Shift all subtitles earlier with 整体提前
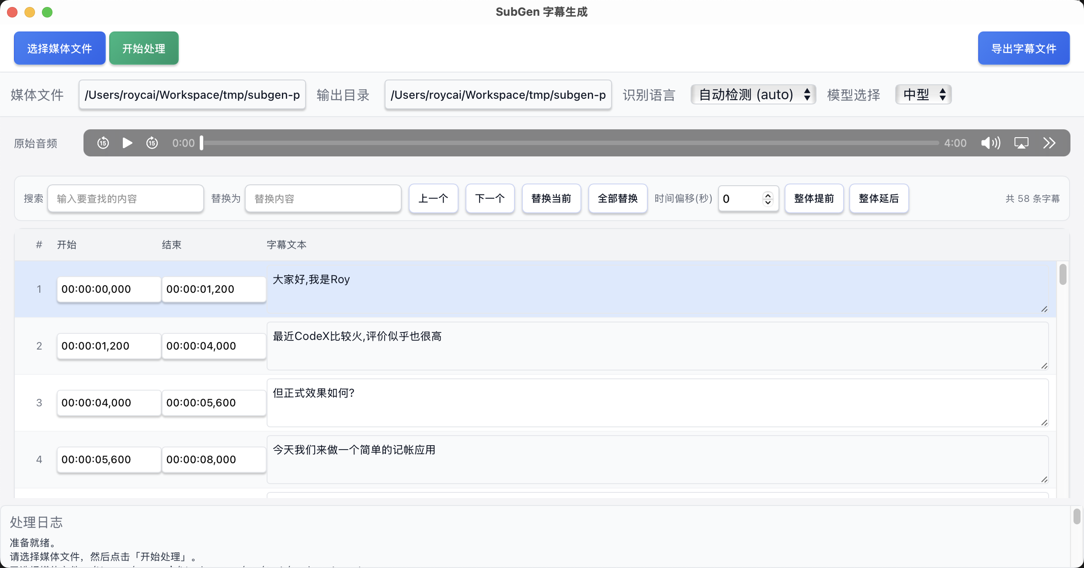1084x568 pixels. tap(813, 198)
